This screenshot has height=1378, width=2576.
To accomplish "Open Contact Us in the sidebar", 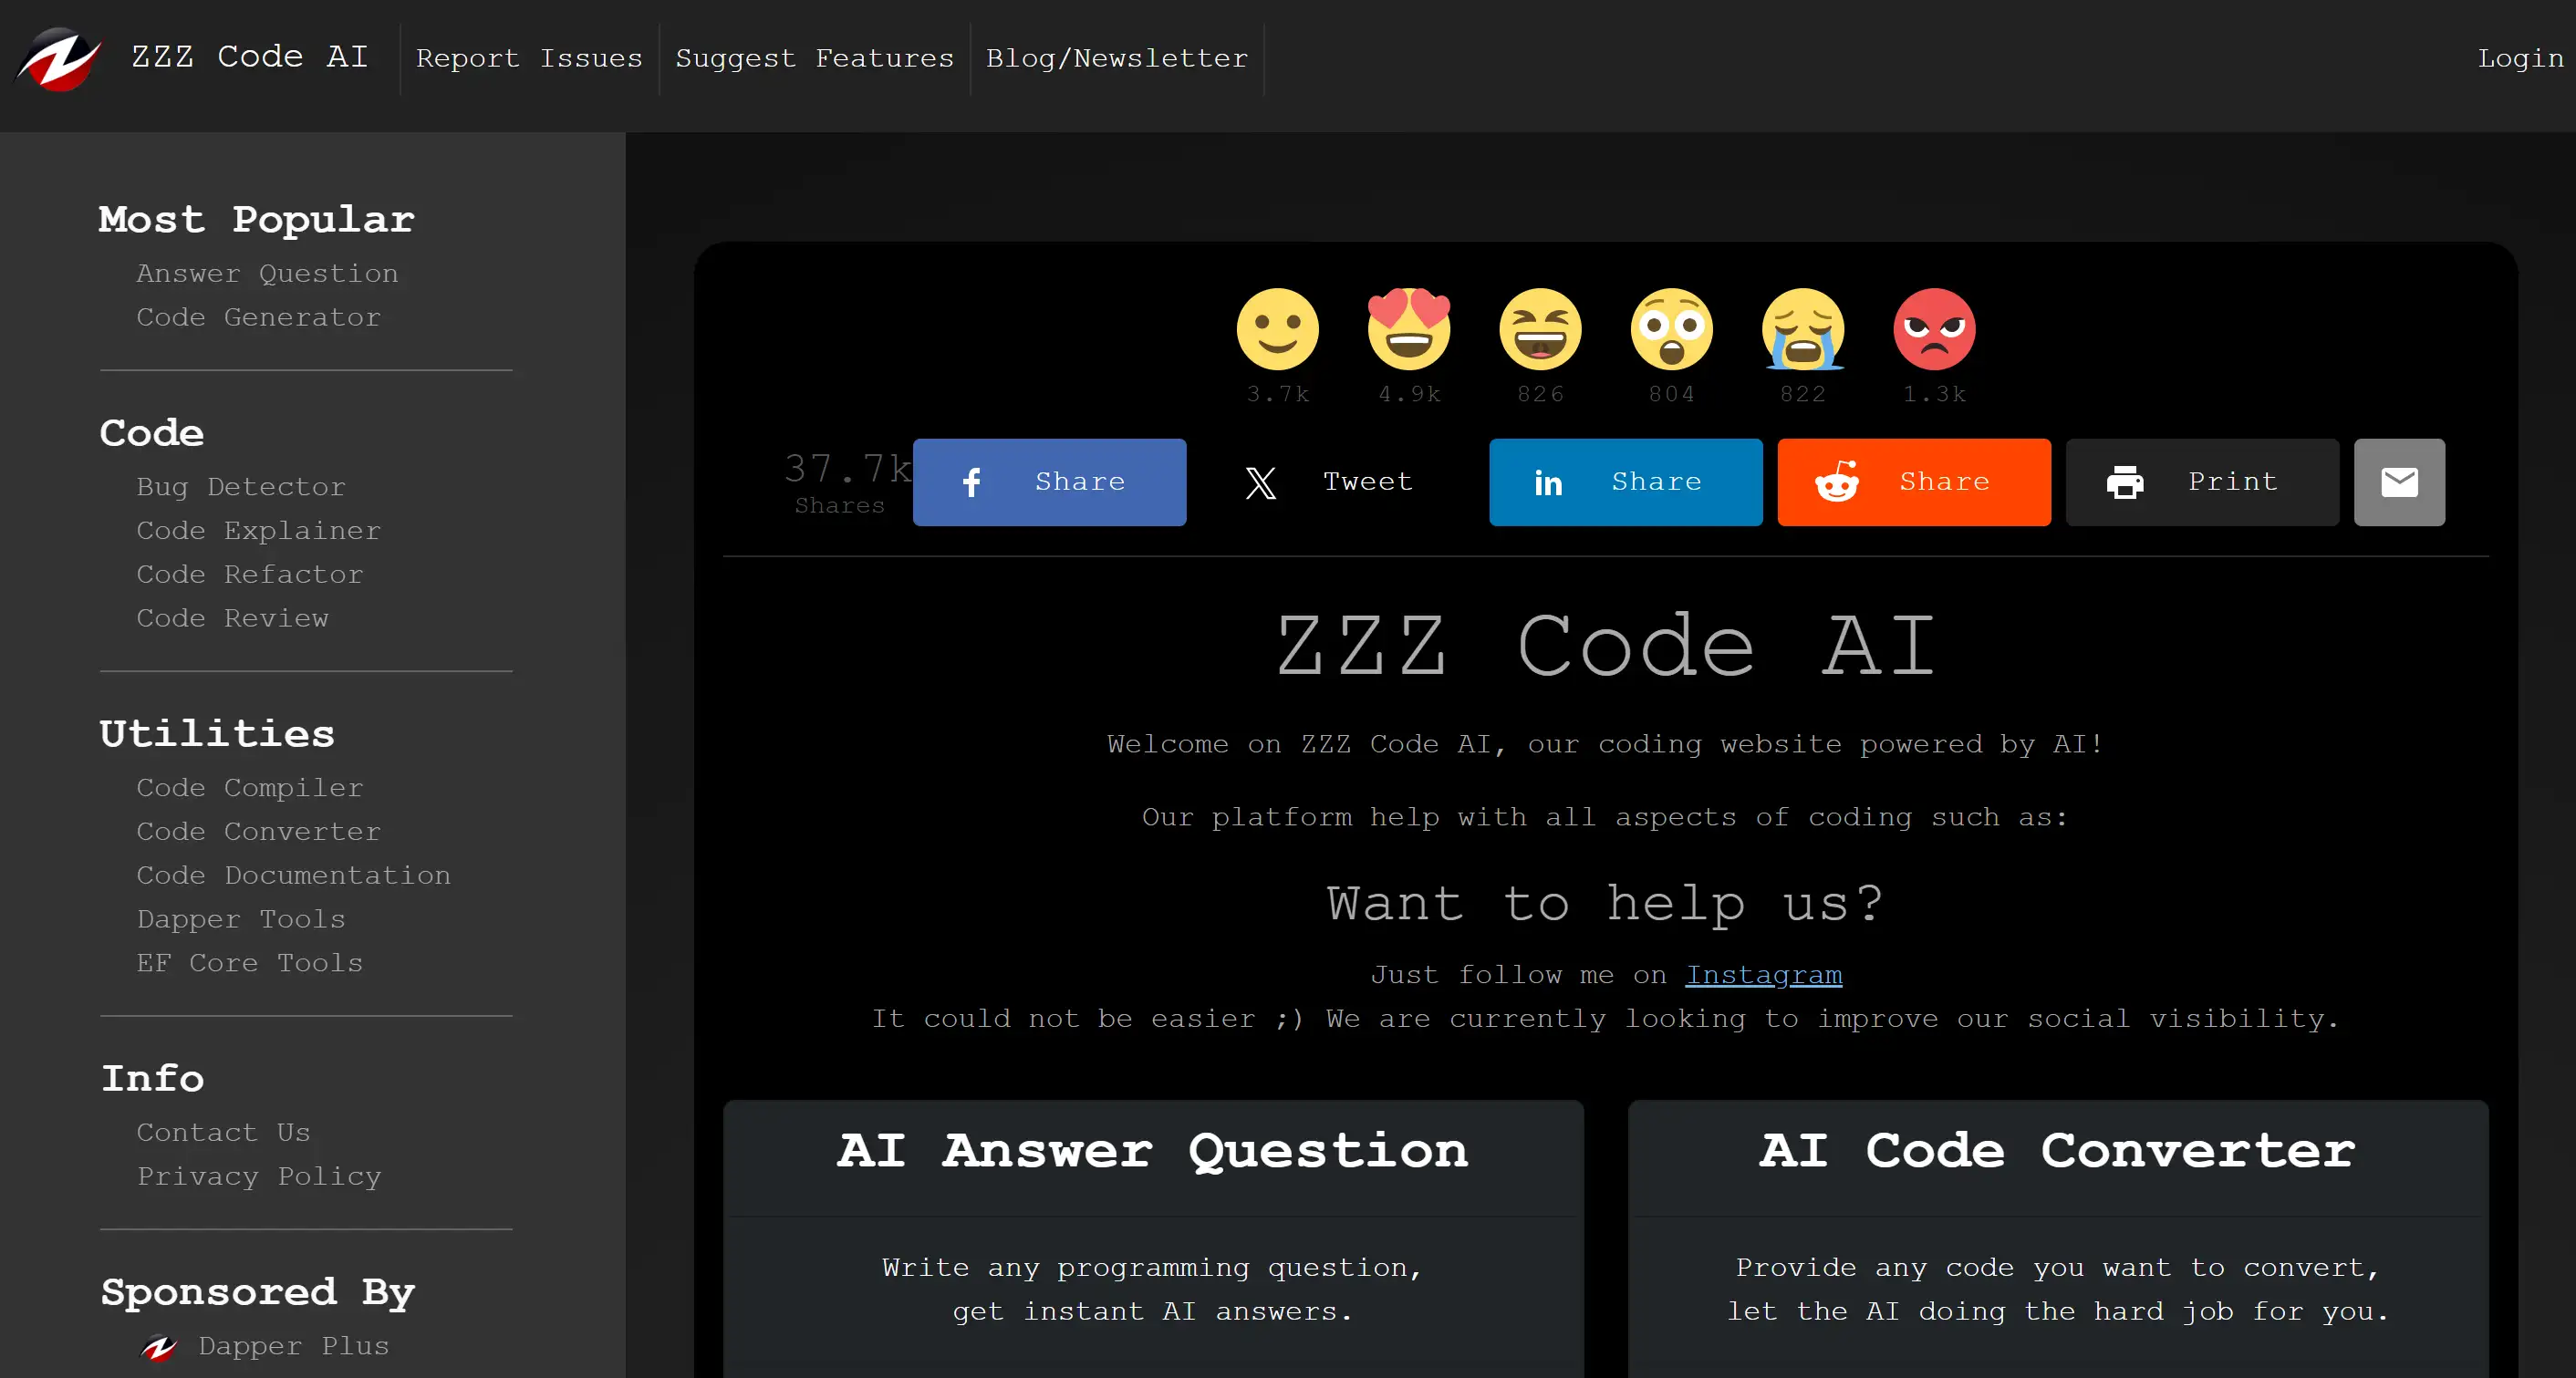I will [223, 1132].
